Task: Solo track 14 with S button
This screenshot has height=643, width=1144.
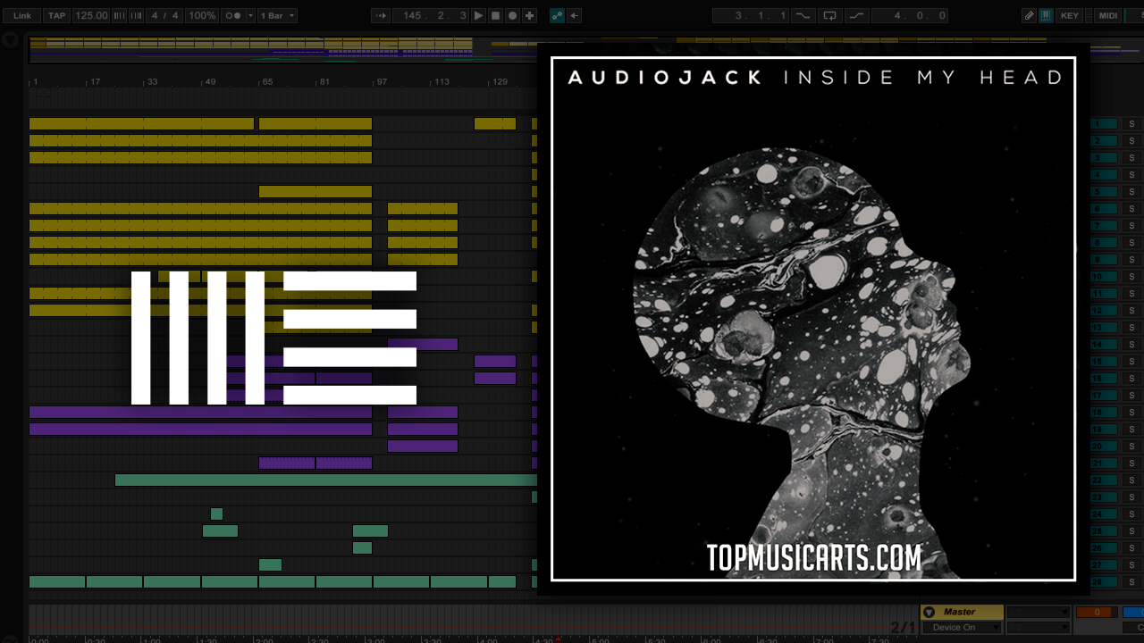Action: point(1131,345)
